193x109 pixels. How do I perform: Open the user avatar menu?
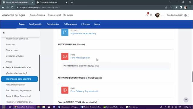tap(159, 15)
